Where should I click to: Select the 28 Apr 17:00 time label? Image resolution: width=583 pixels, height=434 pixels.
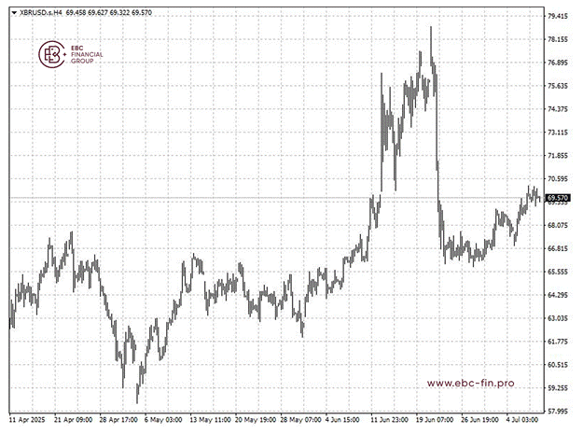pos(118,420)
